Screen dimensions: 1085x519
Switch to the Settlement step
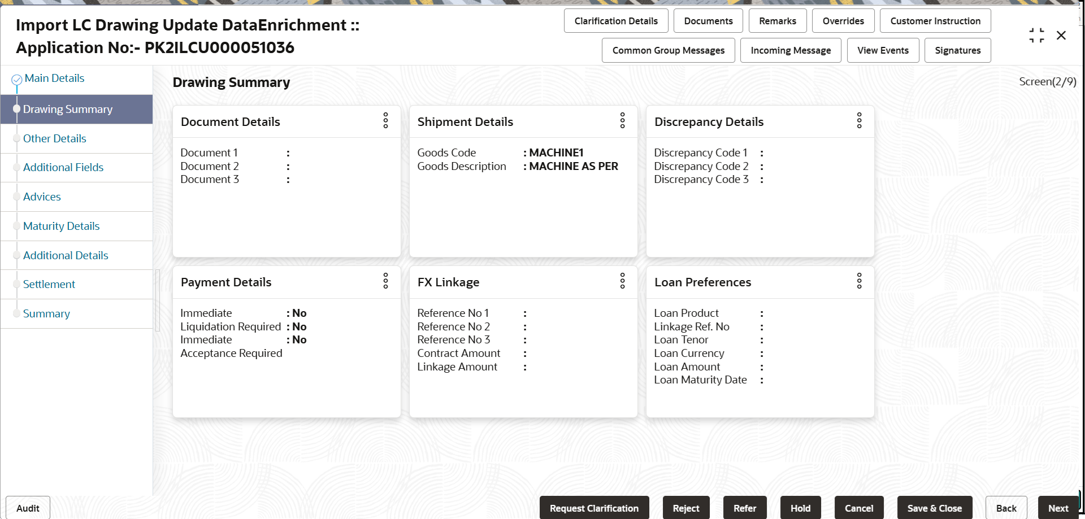[x=49, y=284]
